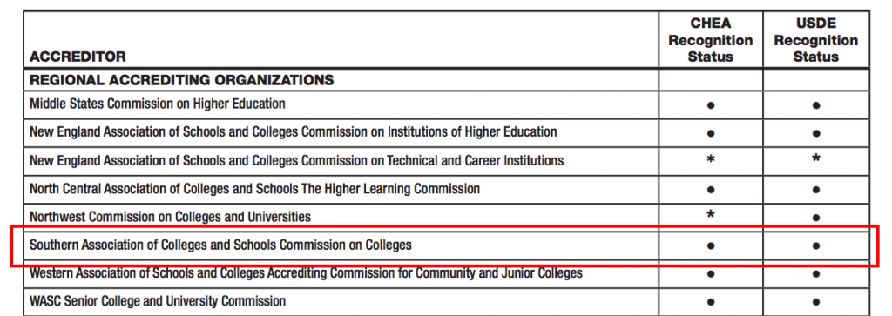Select New England Commission on Institutions of Higher Education
Image resolution: width=892 pixels, height=316 pixels.
click(x=293, y=132)
